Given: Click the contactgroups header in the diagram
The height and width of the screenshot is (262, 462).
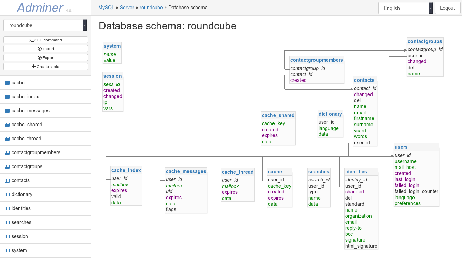Looking at the screenshot, I should [x=425, y=41].
